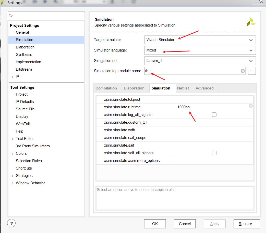This screenshot has height=233, width=266.
Task: Clear the xsim.simulate.runtime value
Action: [251, 106]
